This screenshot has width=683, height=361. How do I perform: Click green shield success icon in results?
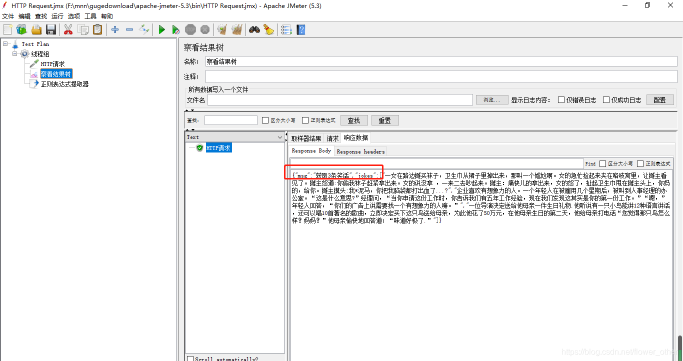click(x=200, y=148)
